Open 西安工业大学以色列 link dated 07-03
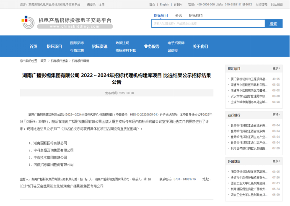 249,183
